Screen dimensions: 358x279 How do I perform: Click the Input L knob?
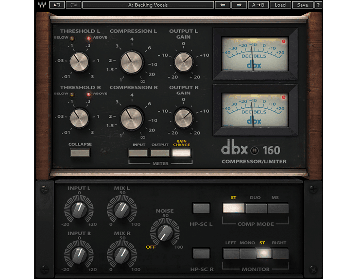point(79,210)
